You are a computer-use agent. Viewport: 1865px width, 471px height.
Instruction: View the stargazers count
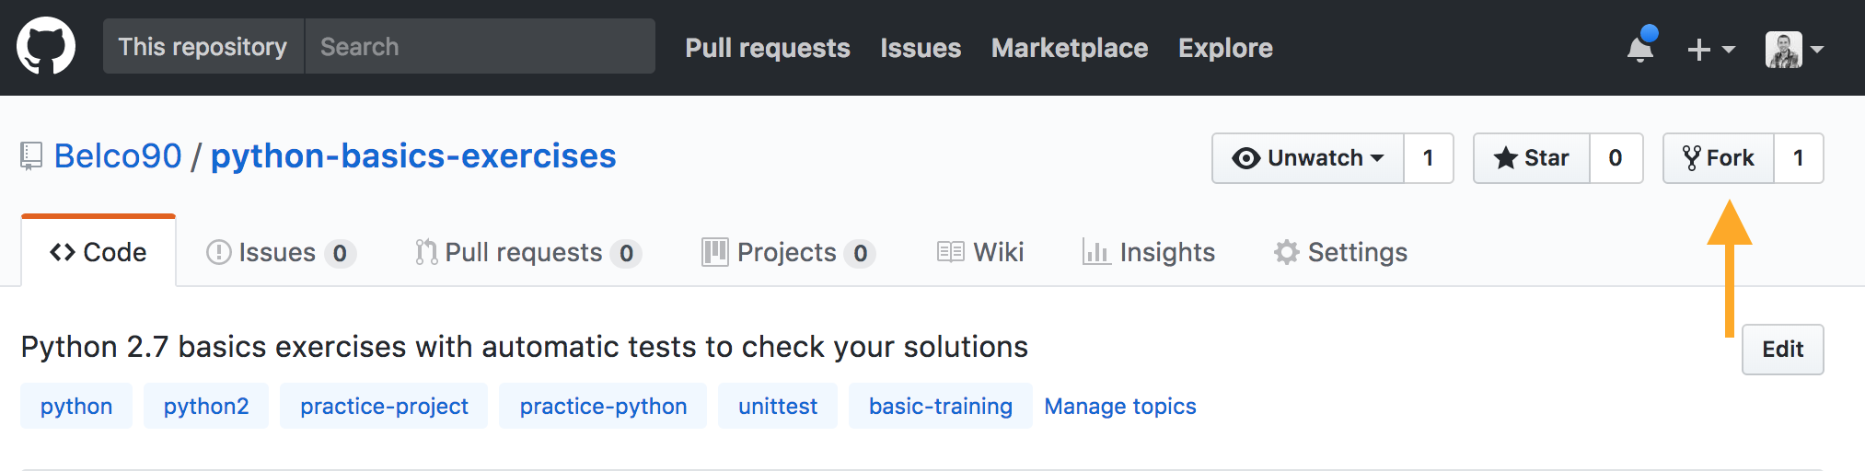tap(1616, 158)
